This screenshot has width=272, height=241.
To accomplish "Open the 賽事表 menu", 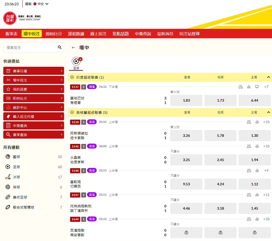I will 11,34.
